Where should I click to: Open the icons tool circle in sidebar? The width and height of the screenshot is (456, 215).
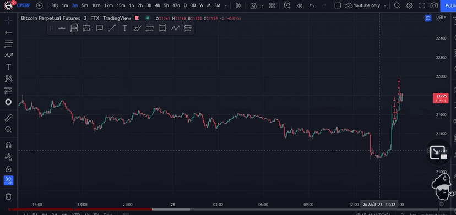[x=8, y=102]
